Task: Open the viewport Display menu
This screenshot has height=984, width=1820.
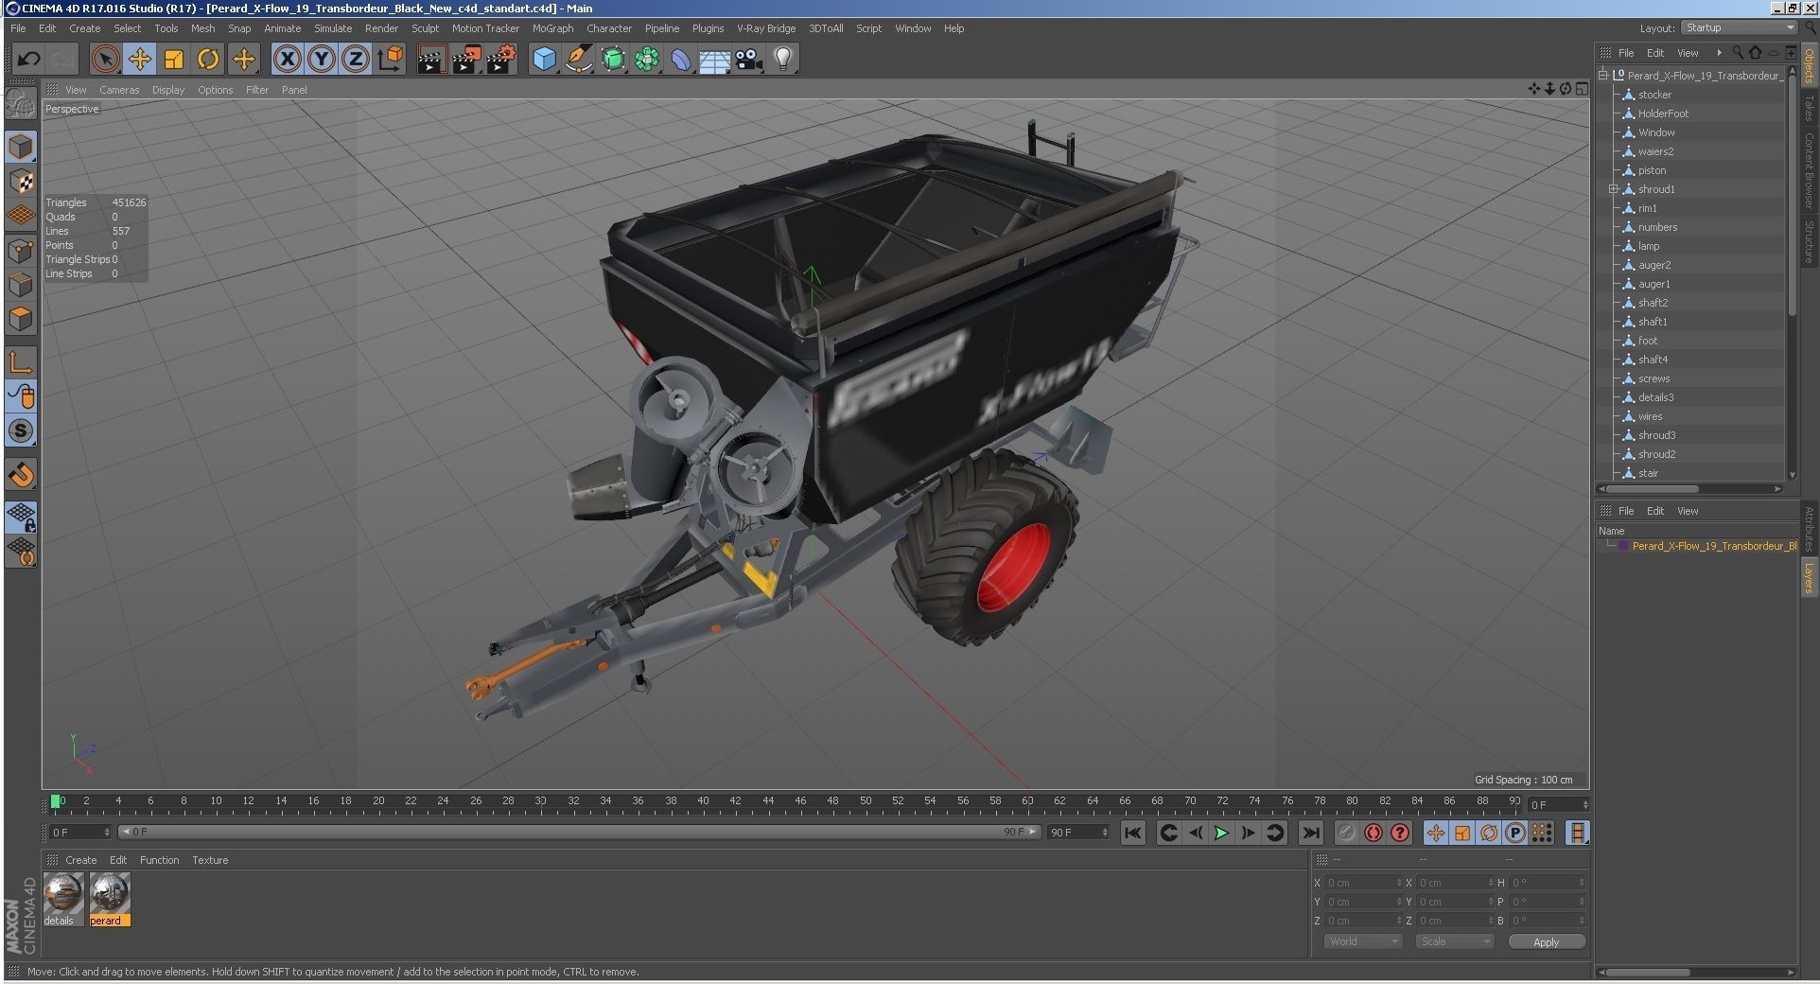Action: [168, 90]
